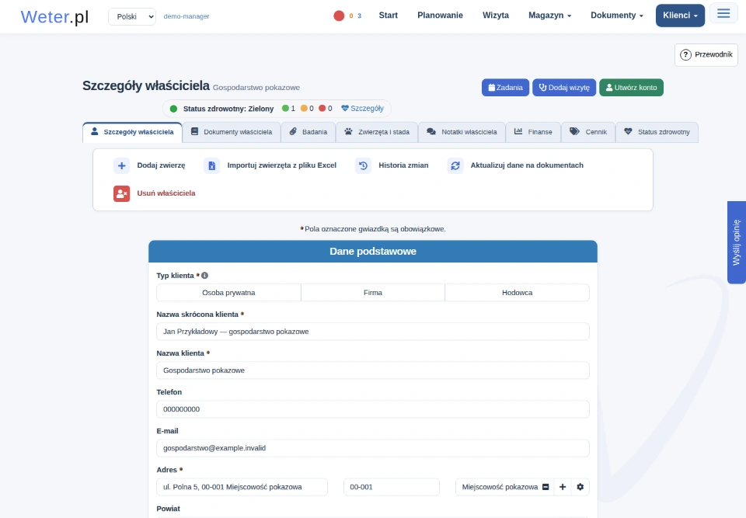Select the Firma client type
746x518 pixels.
point(373,293)
